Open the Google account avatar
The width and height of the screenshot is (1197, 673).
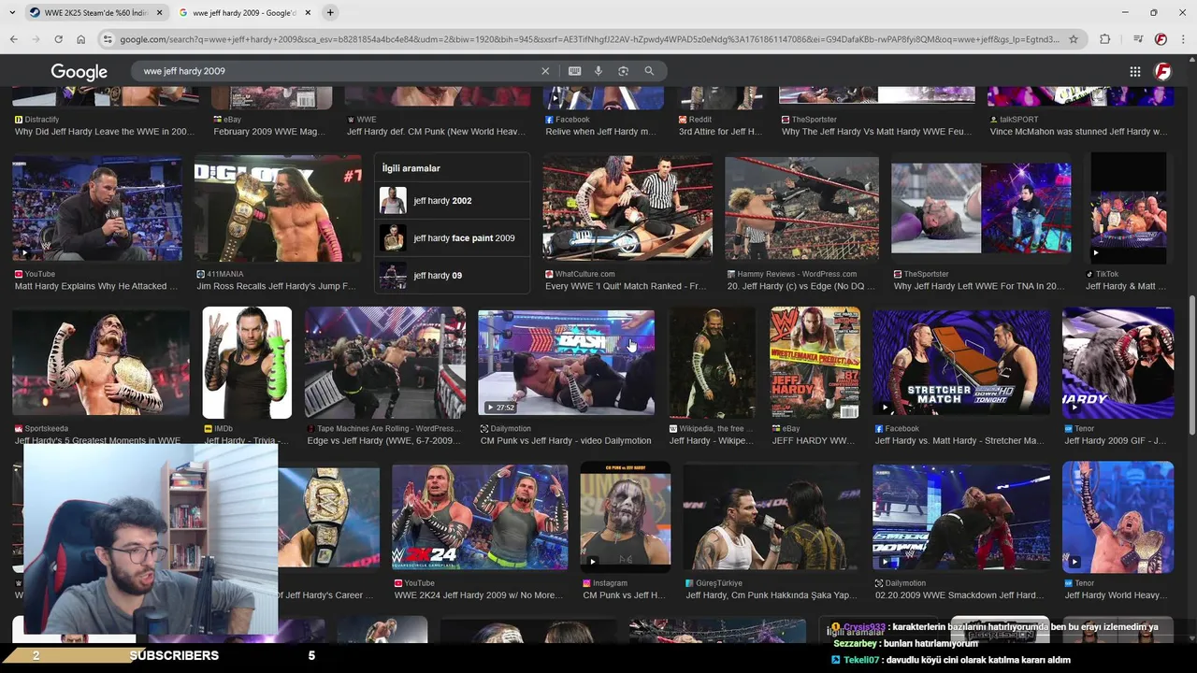tap(1162, 71)
